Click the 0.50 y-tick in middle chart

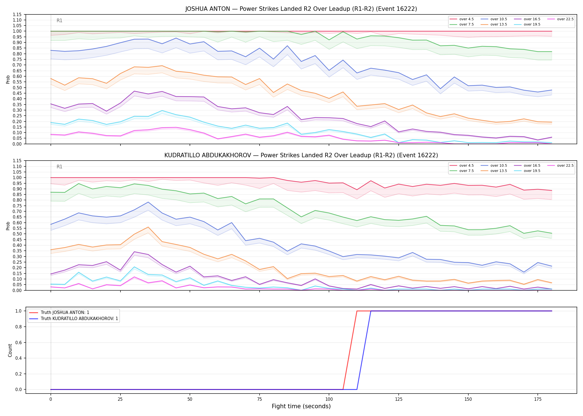17,234
